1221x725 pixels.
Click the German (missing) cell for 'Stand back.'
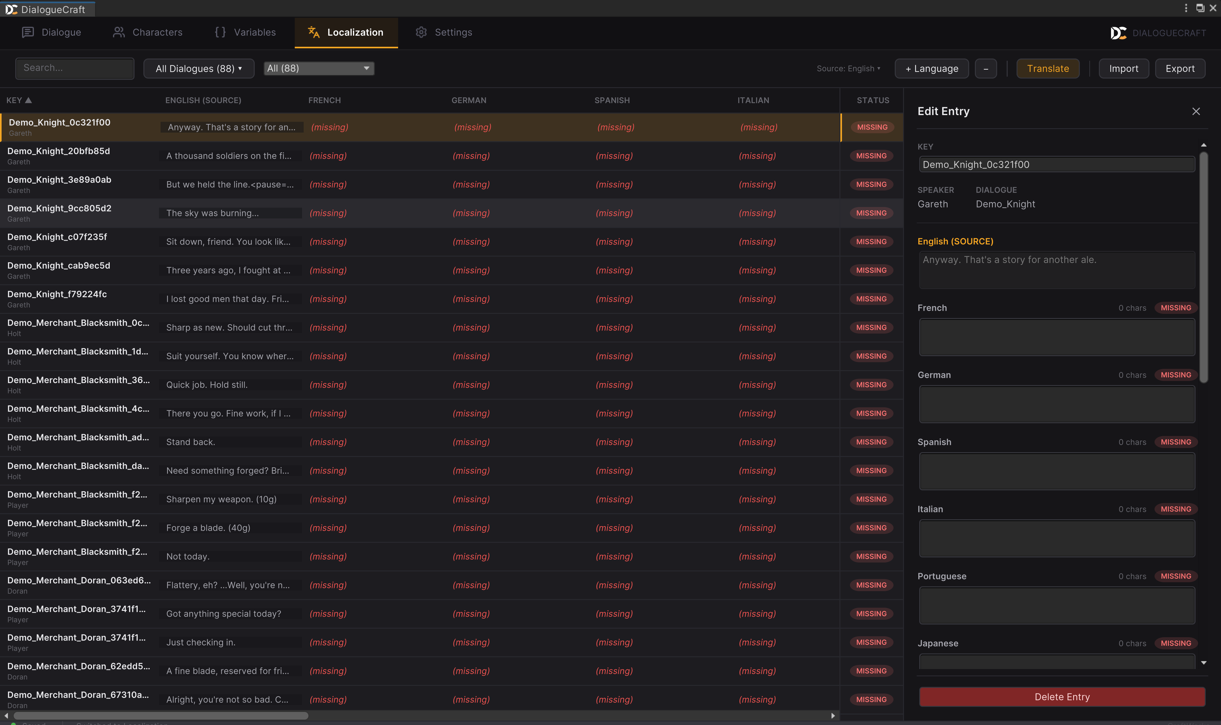[x=471, y=442]
